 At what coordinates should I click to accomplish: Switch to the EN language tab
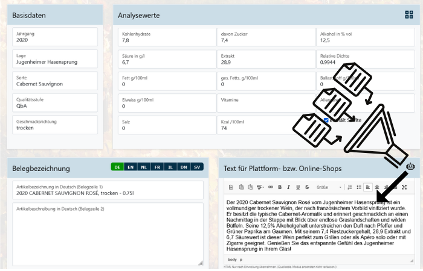[131, 167]
